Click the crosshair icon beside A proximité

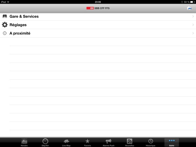5,33
